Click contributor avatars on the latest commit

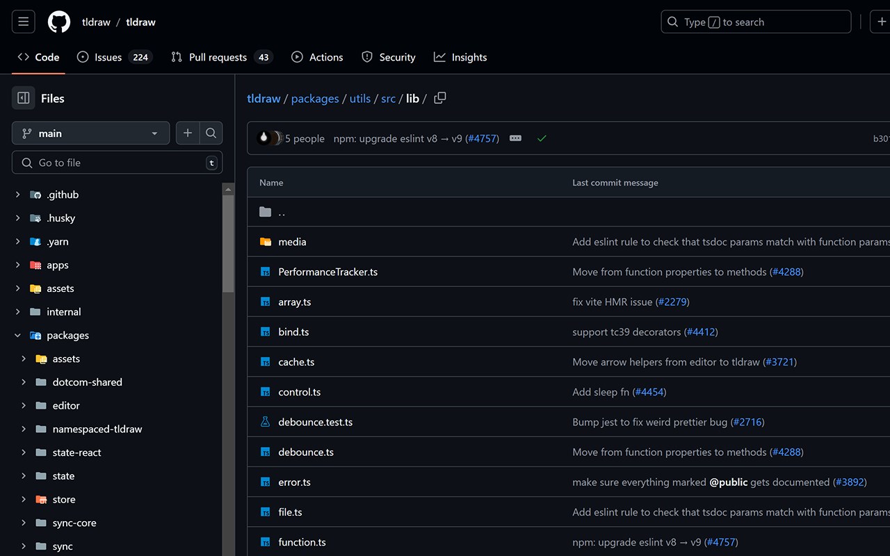(x=270, y=138)
